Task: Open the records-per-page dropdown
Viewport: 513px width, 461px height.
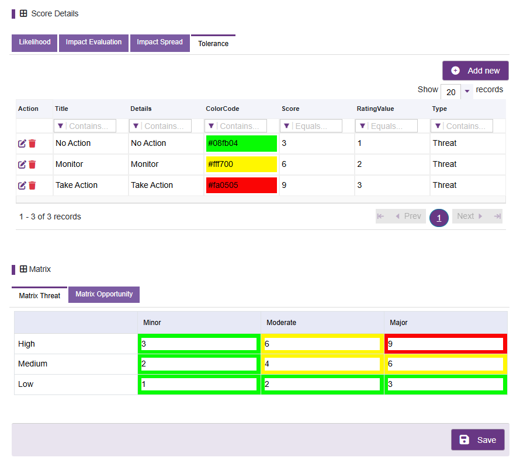Action: coord(467,91)
